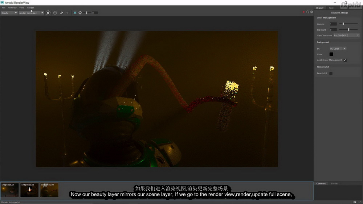Select the Snapshot_04 thumbnail

tap(49, 190)
